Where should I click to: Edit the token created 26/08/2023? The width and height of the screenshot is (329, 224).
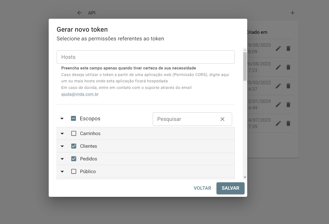[278, 67]
